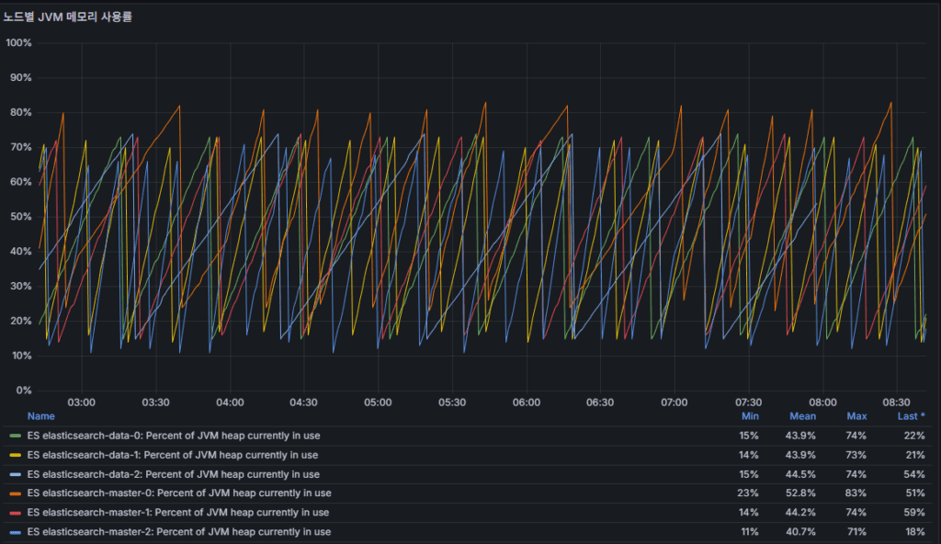Screen dimensions: 941x544
Task: Toggle visibility of the elasticsearch-data-0 series
Action: (174, 436)
